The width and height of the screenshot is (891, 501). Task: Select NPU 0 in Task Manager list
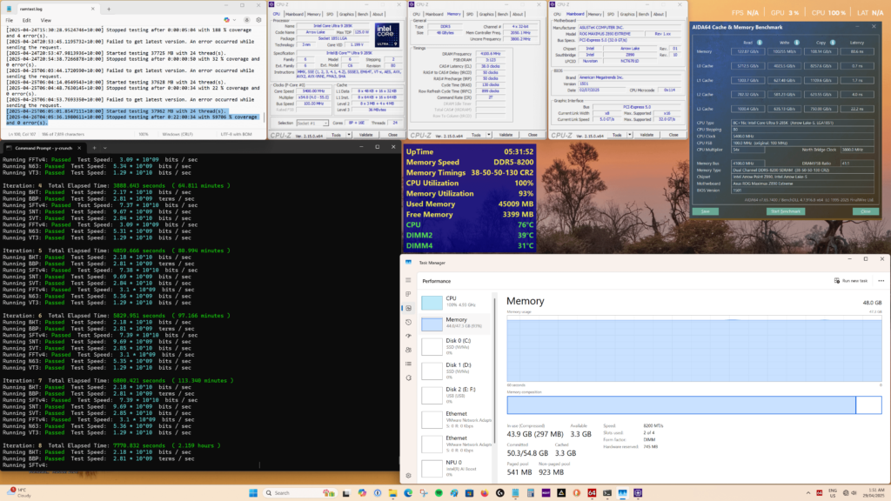[456, 468]
